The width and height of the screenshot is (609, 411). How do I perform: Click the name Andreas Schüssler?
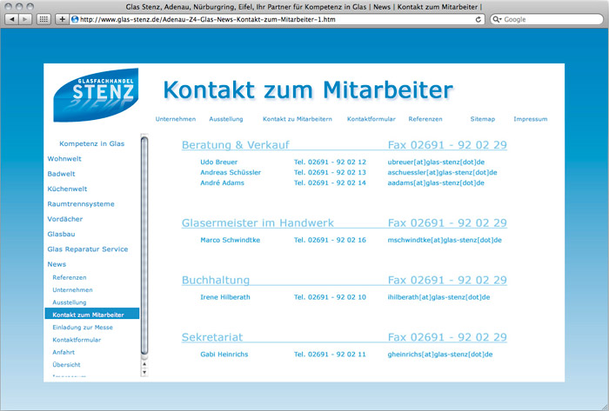pyautogui.click(x=231, y=173)
